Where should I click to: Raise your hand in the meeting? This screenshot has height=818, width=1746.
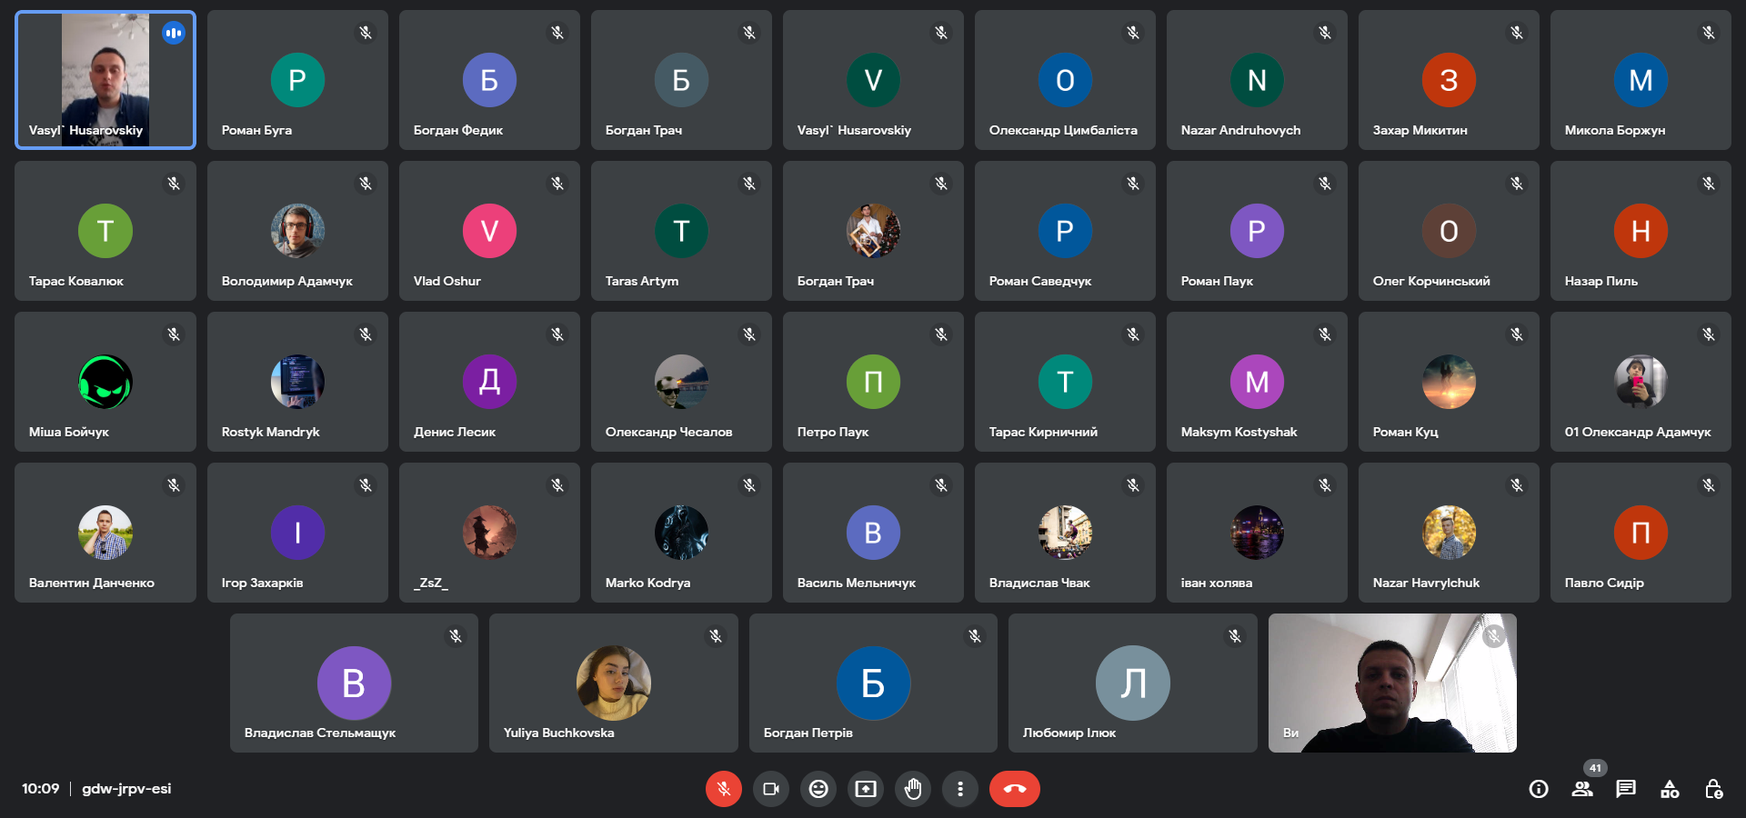pyautogui.click(x=913, y=789)
